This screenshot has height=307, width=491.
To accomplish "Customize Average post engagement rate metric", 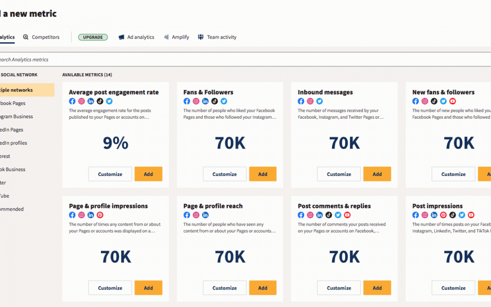I will 110,174.
